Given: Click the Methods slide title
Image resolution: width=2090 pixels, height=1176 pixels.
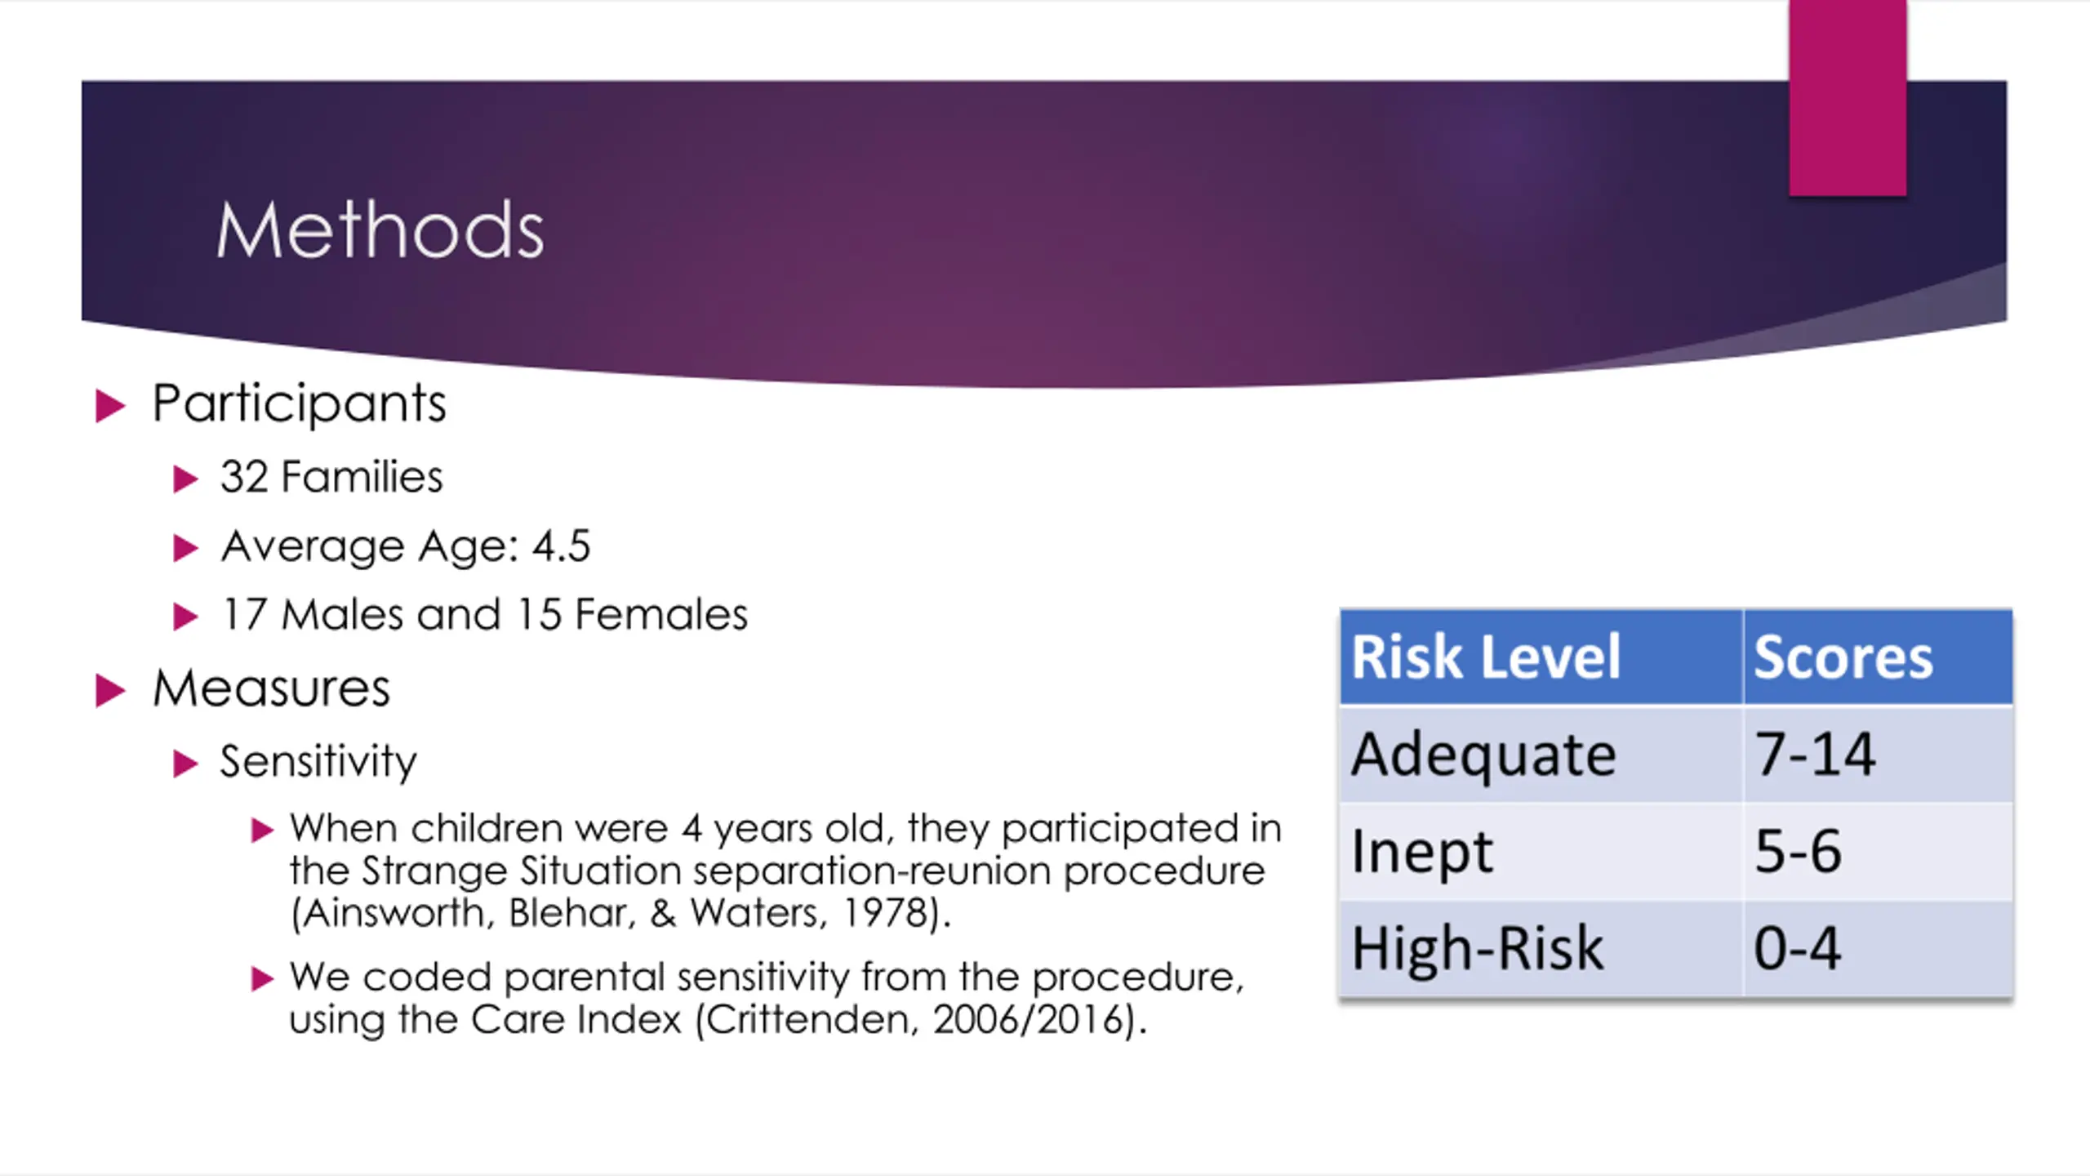Looking at the screenshot, I should (x=380, y=230).
